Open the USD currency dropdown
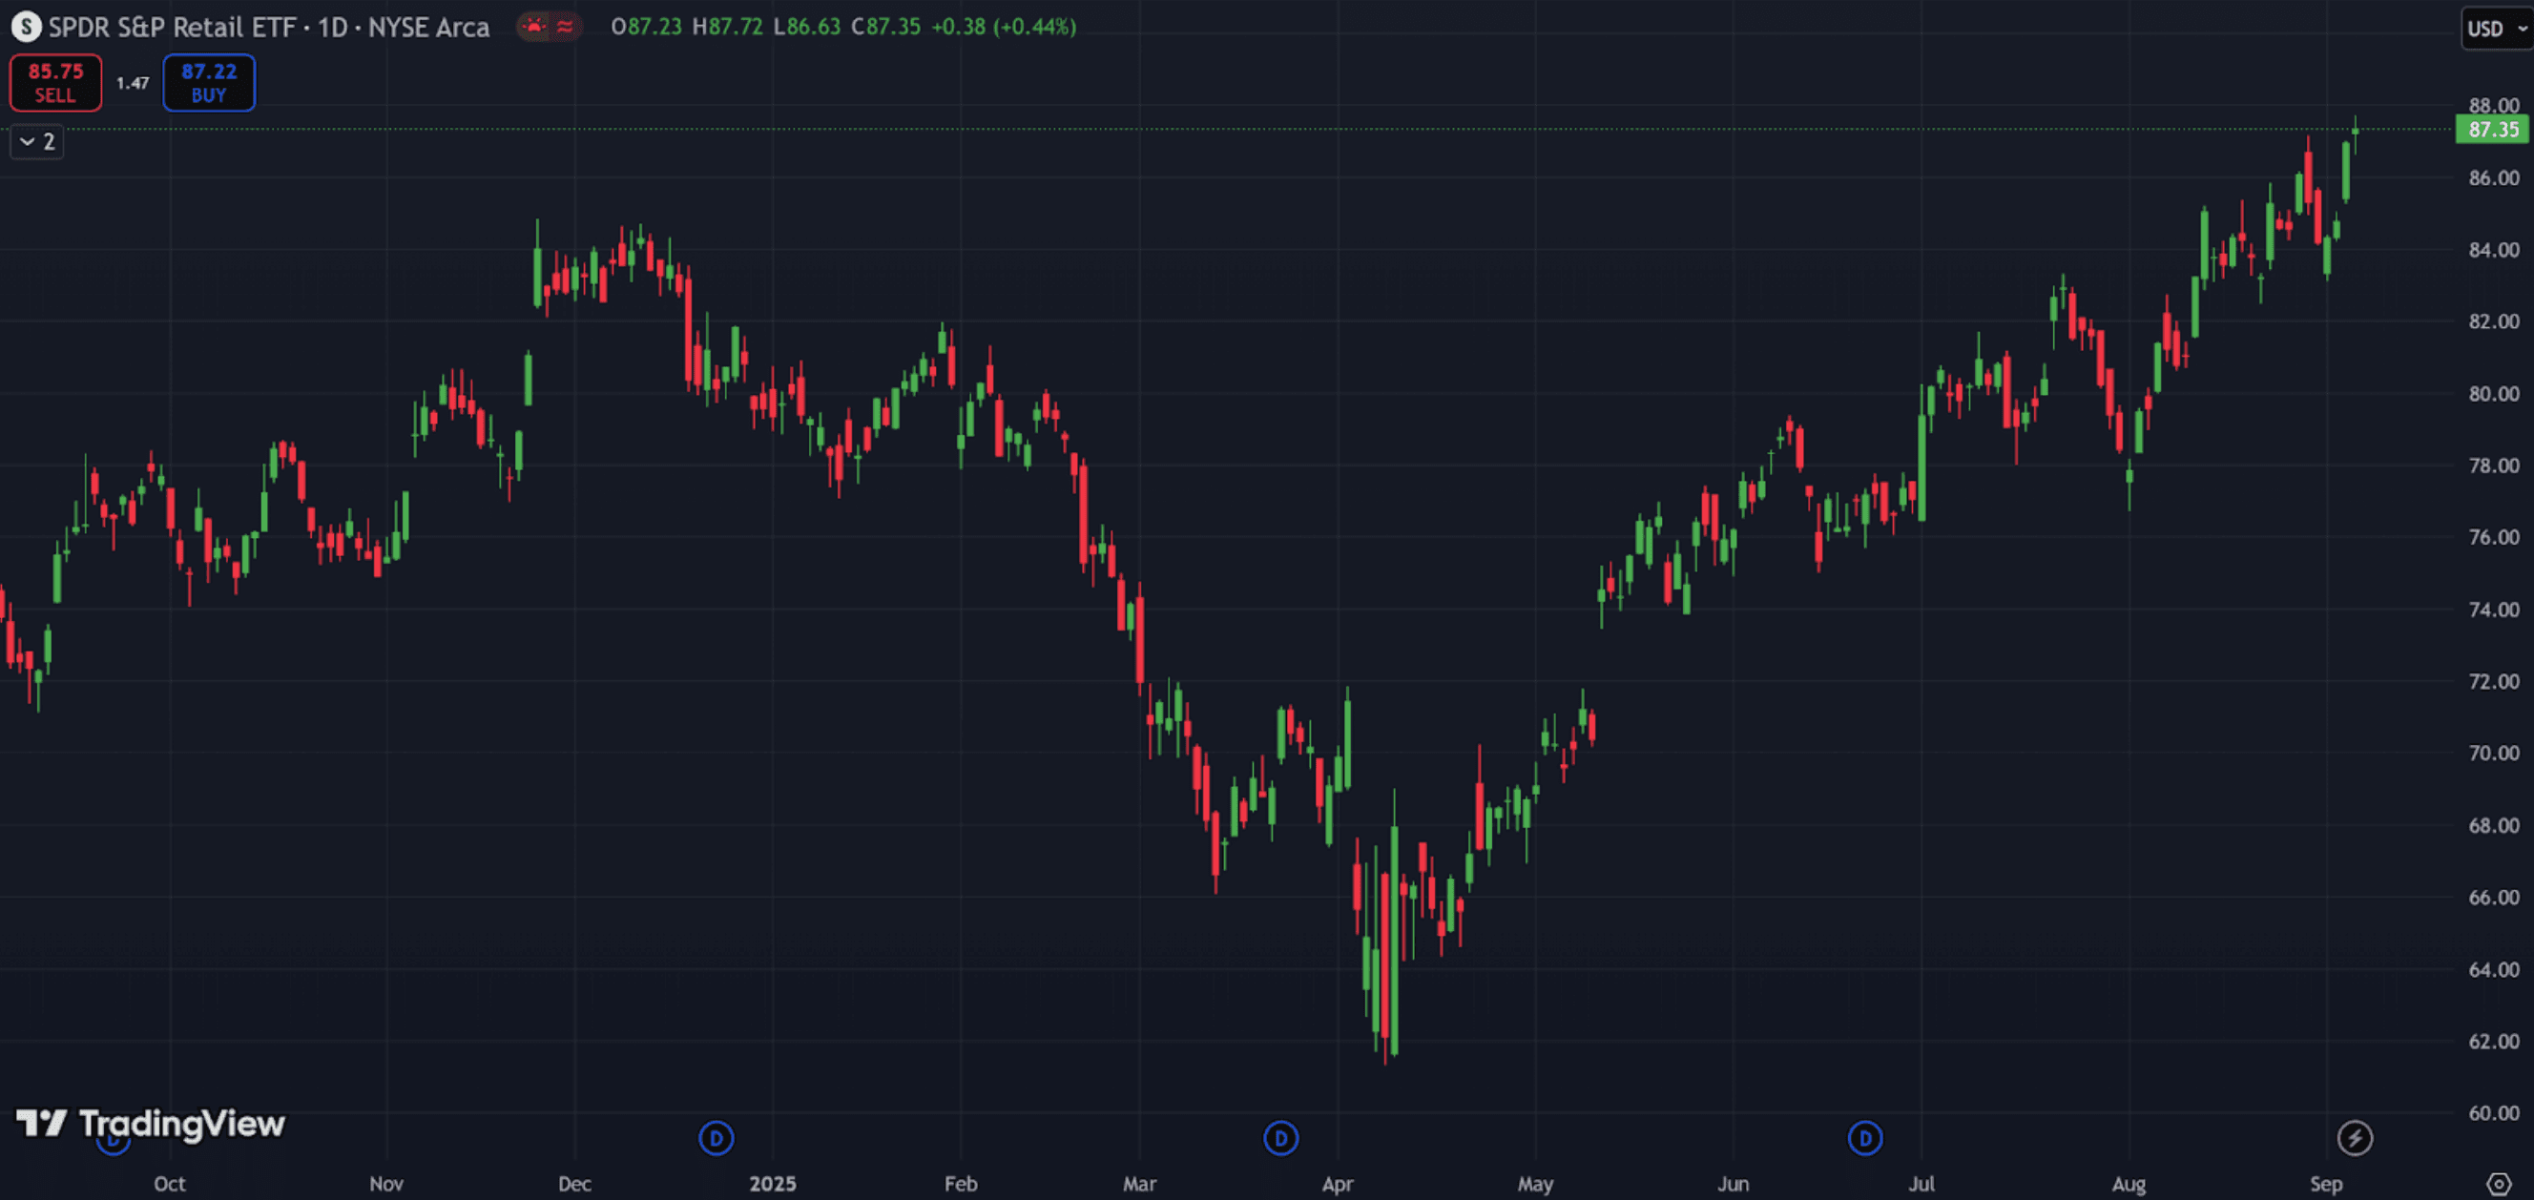 pos(2496,29)
